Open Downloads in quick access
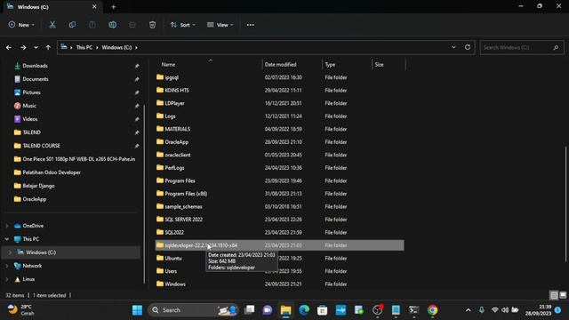Screen dimensions: 569x320 [x=35, y=66]
